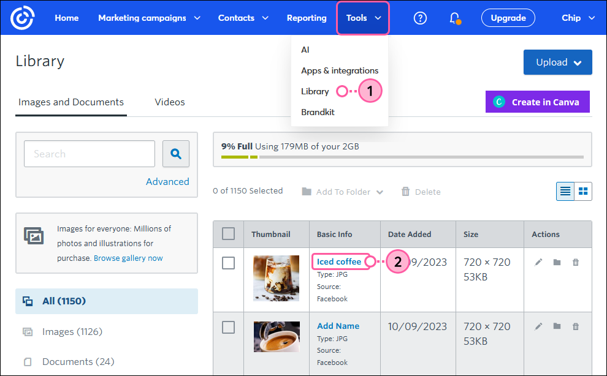
Task: Tick the select-all checkbox in table header
Action: coord(228,234)
